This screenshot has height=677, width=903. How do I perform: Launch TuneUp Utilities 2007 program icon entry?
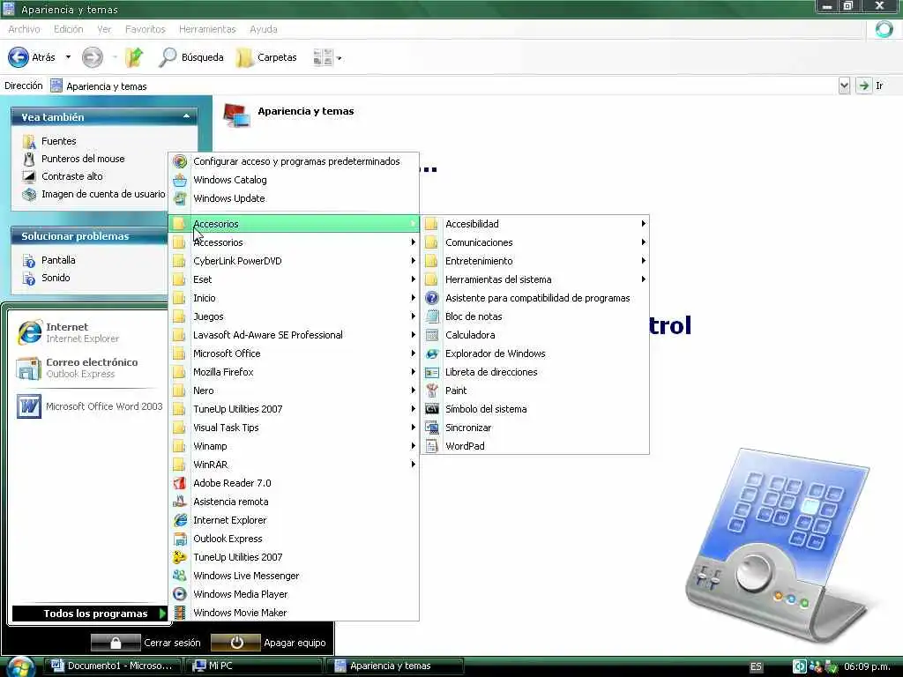coord(294,557)
